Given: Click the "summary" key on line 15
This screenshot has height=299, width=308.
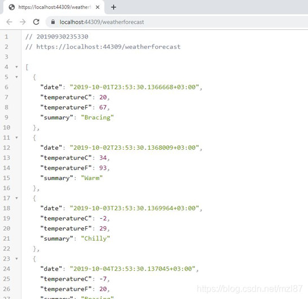Looking at the screenshot, I should point(57,178).
